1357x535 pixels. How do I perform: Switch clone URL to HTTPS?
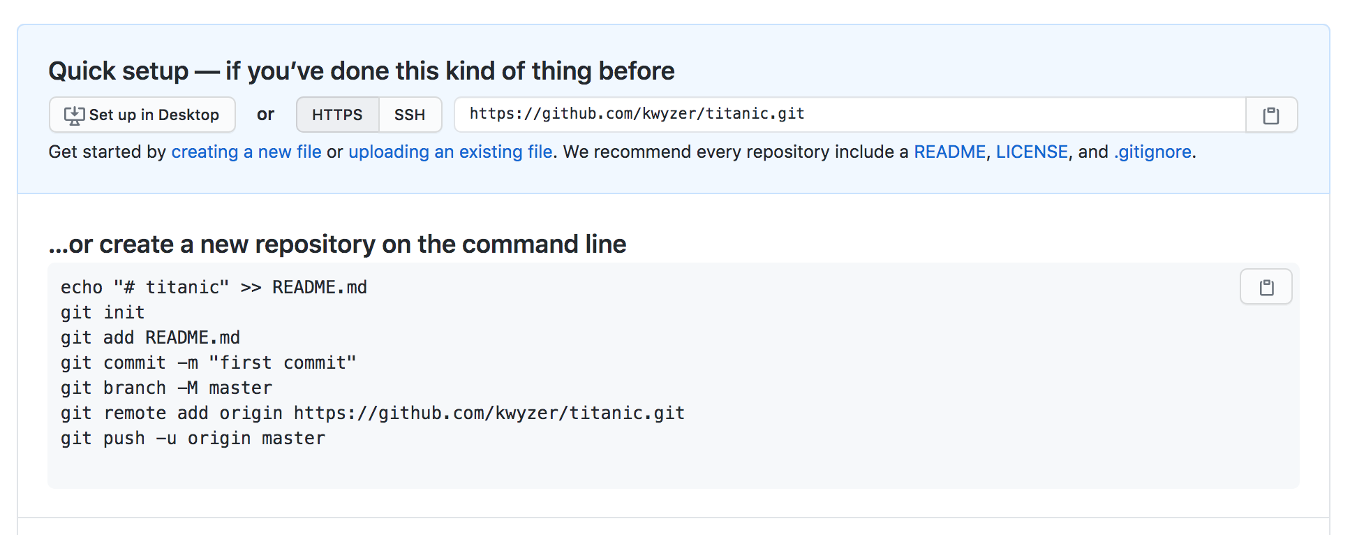click(x=337, y=115)
